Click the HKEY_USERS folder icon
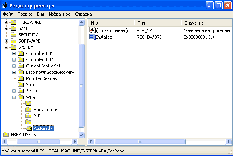This screenshot has width=233, height=156. click(6, 135)
